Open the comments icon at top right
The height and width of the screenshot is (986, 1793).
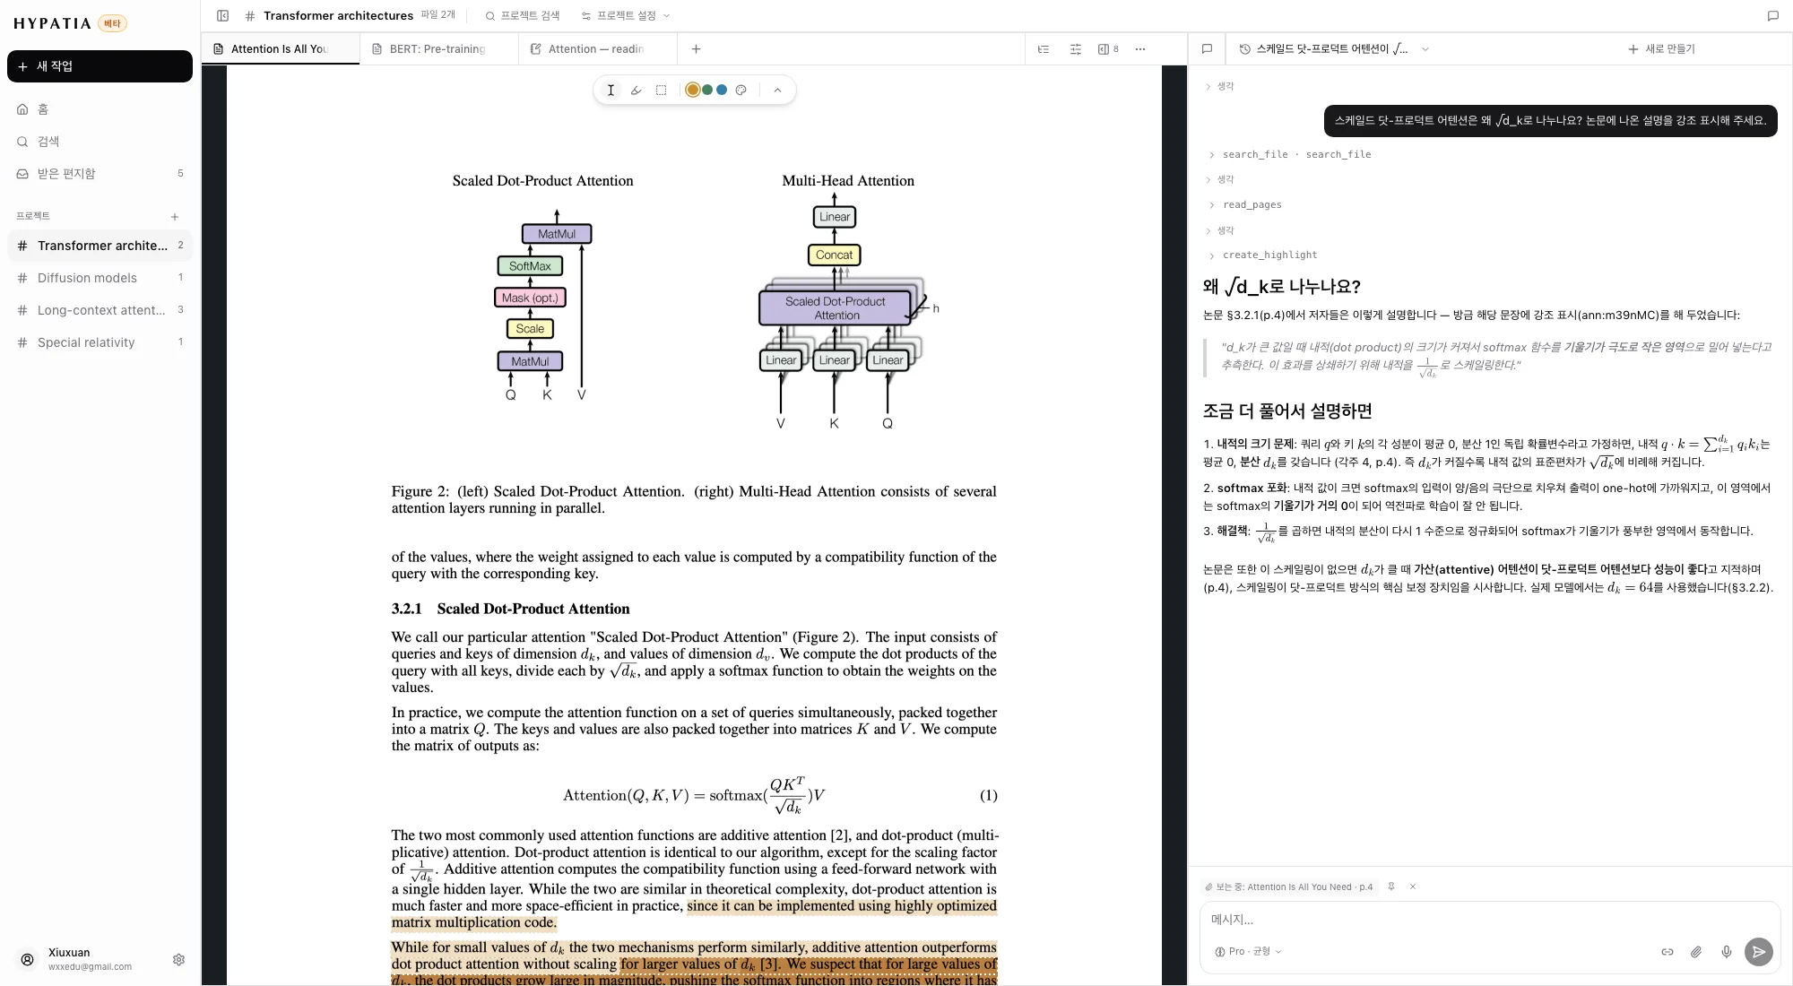(x=1772, y=16)
